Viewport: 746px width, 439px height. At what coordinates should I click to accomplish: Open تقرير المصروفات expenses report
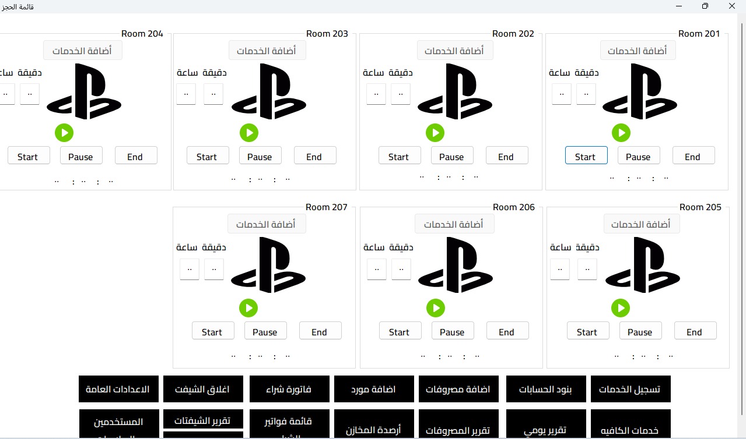pyautogui.click(x=458, y=424)
